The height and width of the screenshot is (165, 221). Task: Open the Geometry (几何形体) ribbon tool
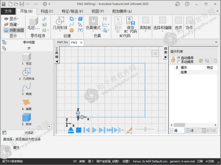(x=60, y=23)
